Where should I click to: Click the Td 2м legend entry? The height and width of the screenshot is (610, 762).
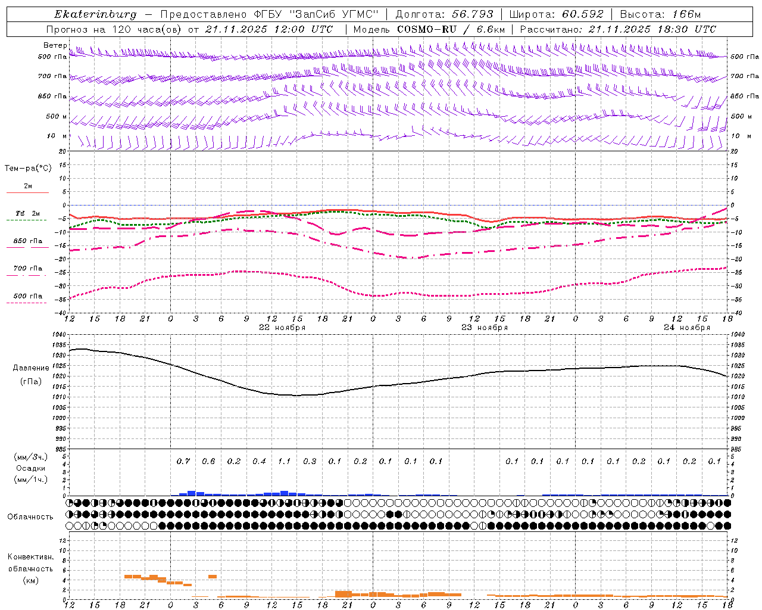pyautogui.click(x=27, y=213)
